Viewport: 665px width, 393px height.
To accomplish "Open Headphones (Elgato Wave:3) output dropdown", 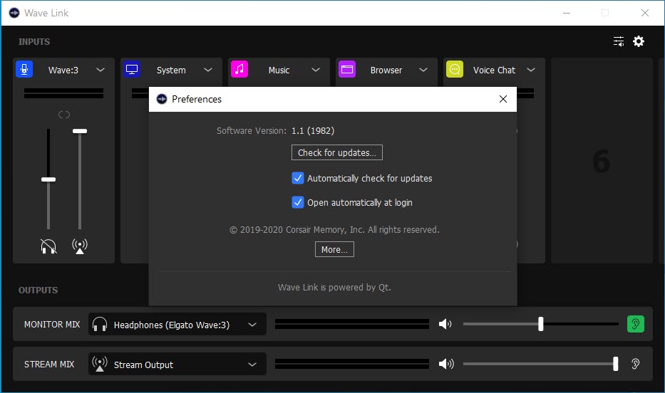I will click(177, 325).
